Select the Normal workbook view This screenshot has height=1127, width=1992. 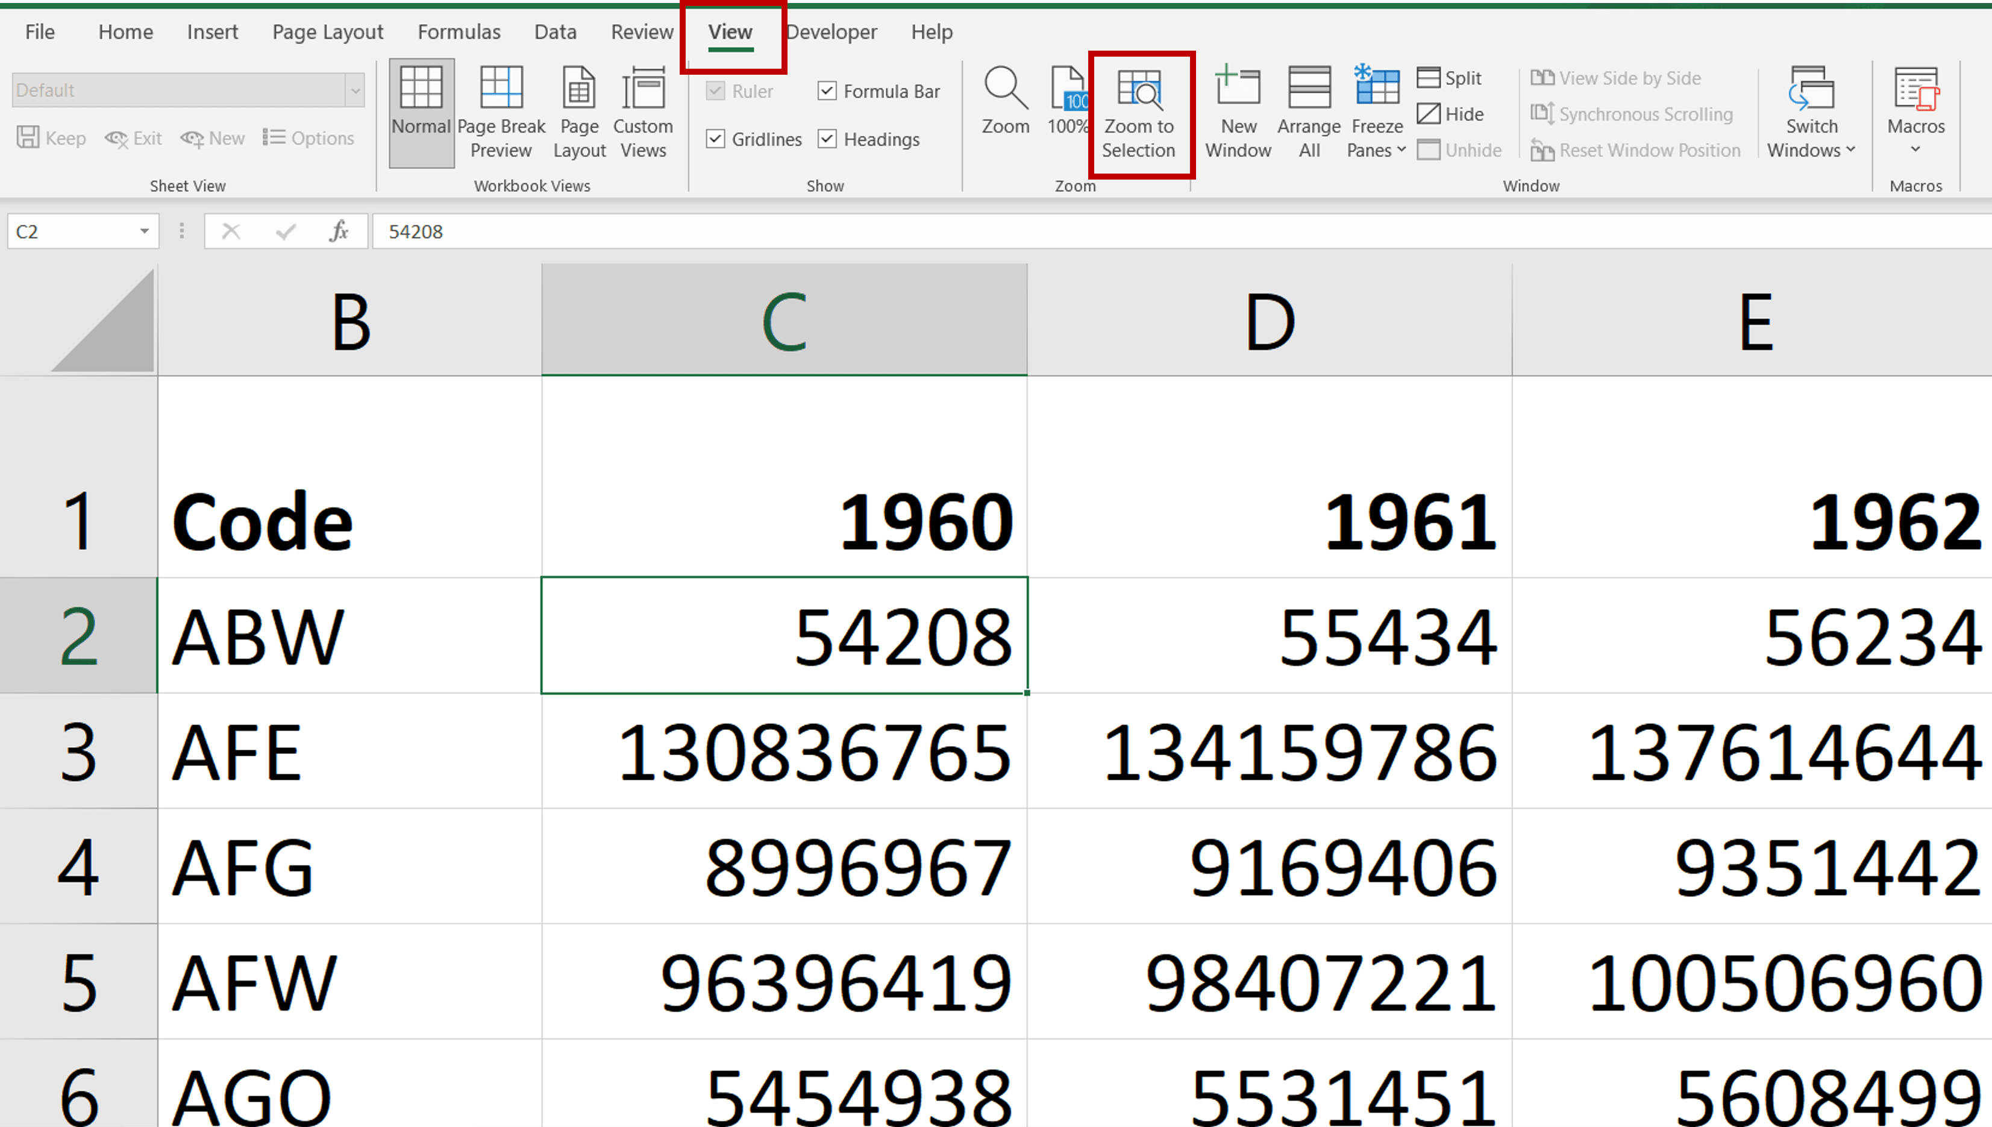[420, 111]
